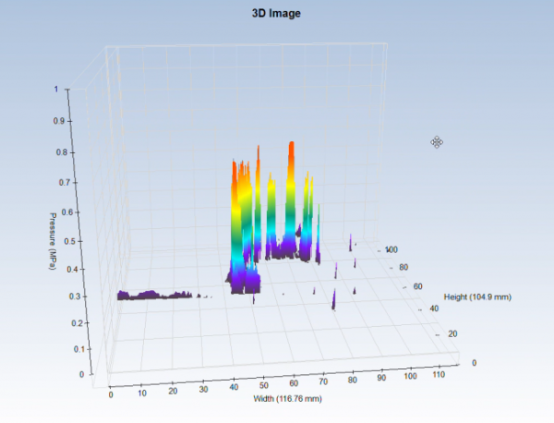Screen dimensions: 554x423
Task: Click the 20 tick on the height axis
Action: 452,333
